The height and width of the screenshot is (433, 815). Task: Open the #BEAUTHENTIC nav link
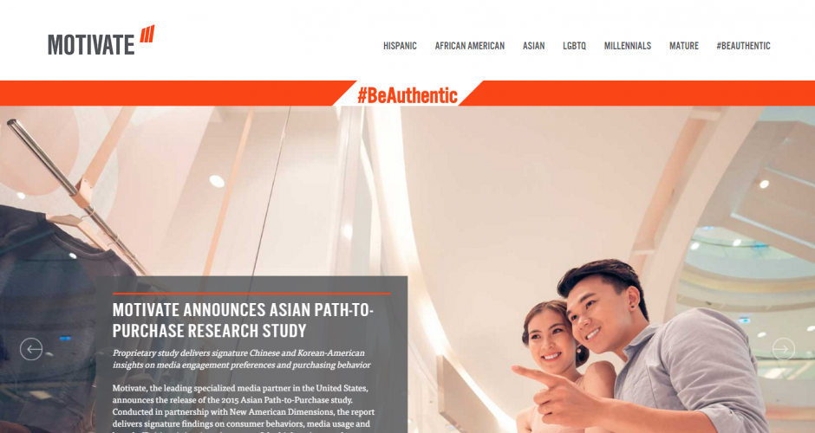click(x=743, y=46)
